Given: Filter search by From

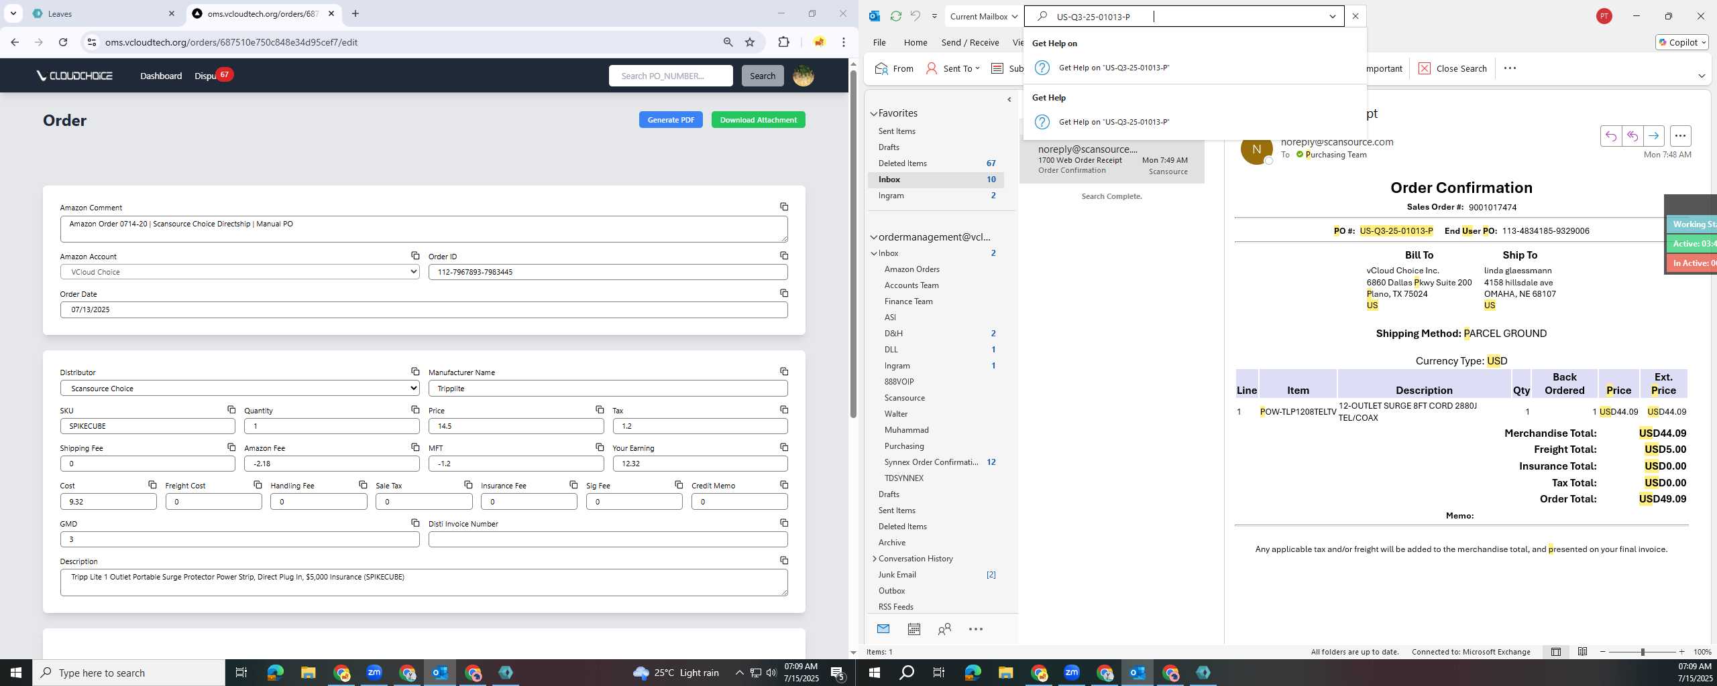Looking at the screenshot, I should [x=895, y=68].
